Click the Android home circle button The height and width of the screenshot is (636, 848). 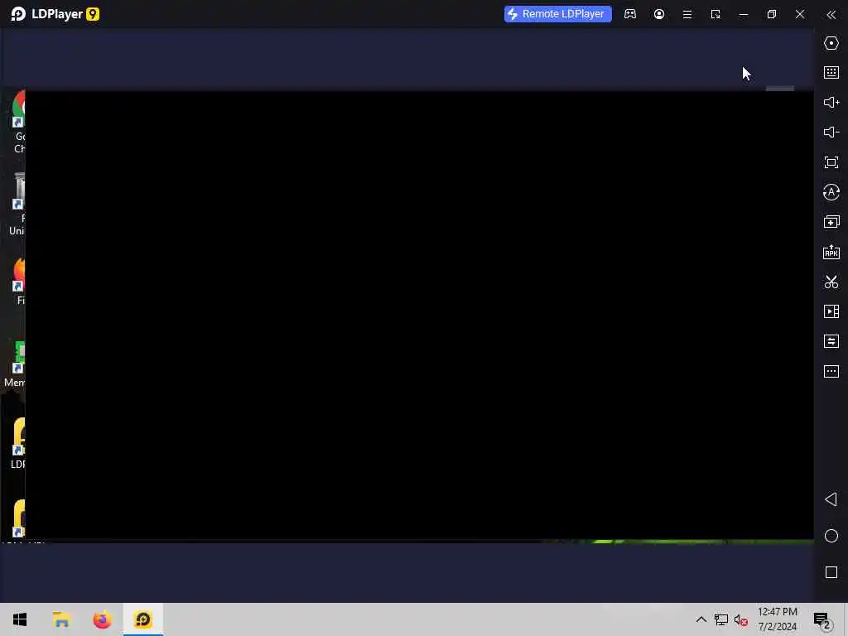(831, 536)
